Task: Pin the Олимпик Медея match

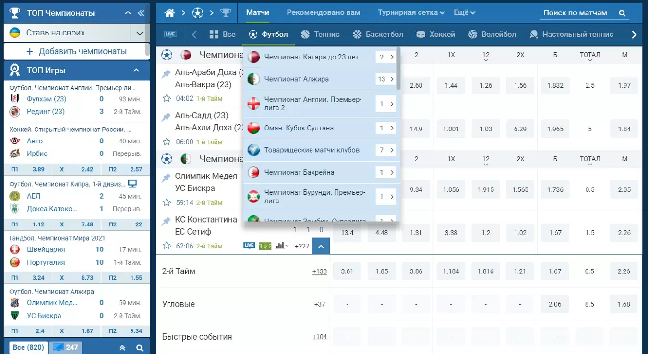Action: coord(166,177)
